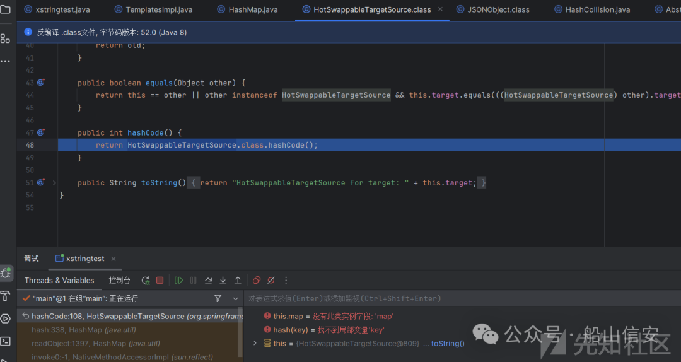The width and height of the screenshot is (681, 362).
Task: Open the HashCollision.java tab
Action: click(x=592, y=9)
